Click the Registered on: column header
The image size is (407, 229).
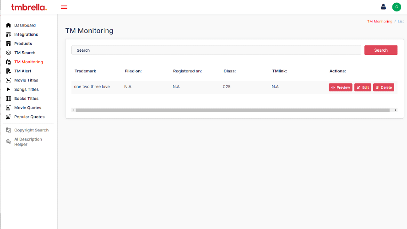coord(187,71)
